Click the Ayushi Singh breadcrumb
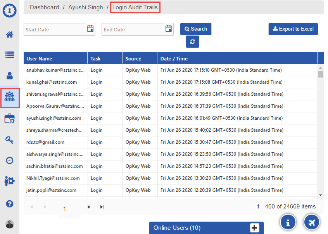Image resolution: width=328 pixels, height=234 pixels. pos(86,7)
